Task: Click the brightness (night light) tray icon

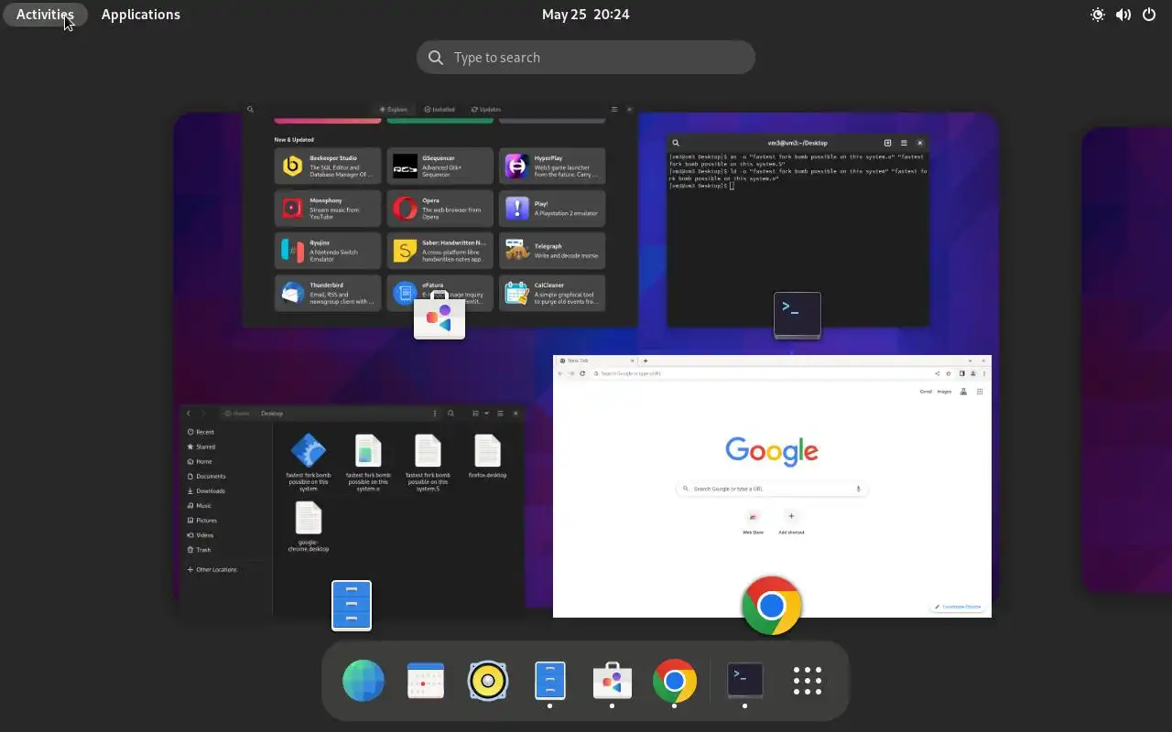Action: [x=1098, y=15]
